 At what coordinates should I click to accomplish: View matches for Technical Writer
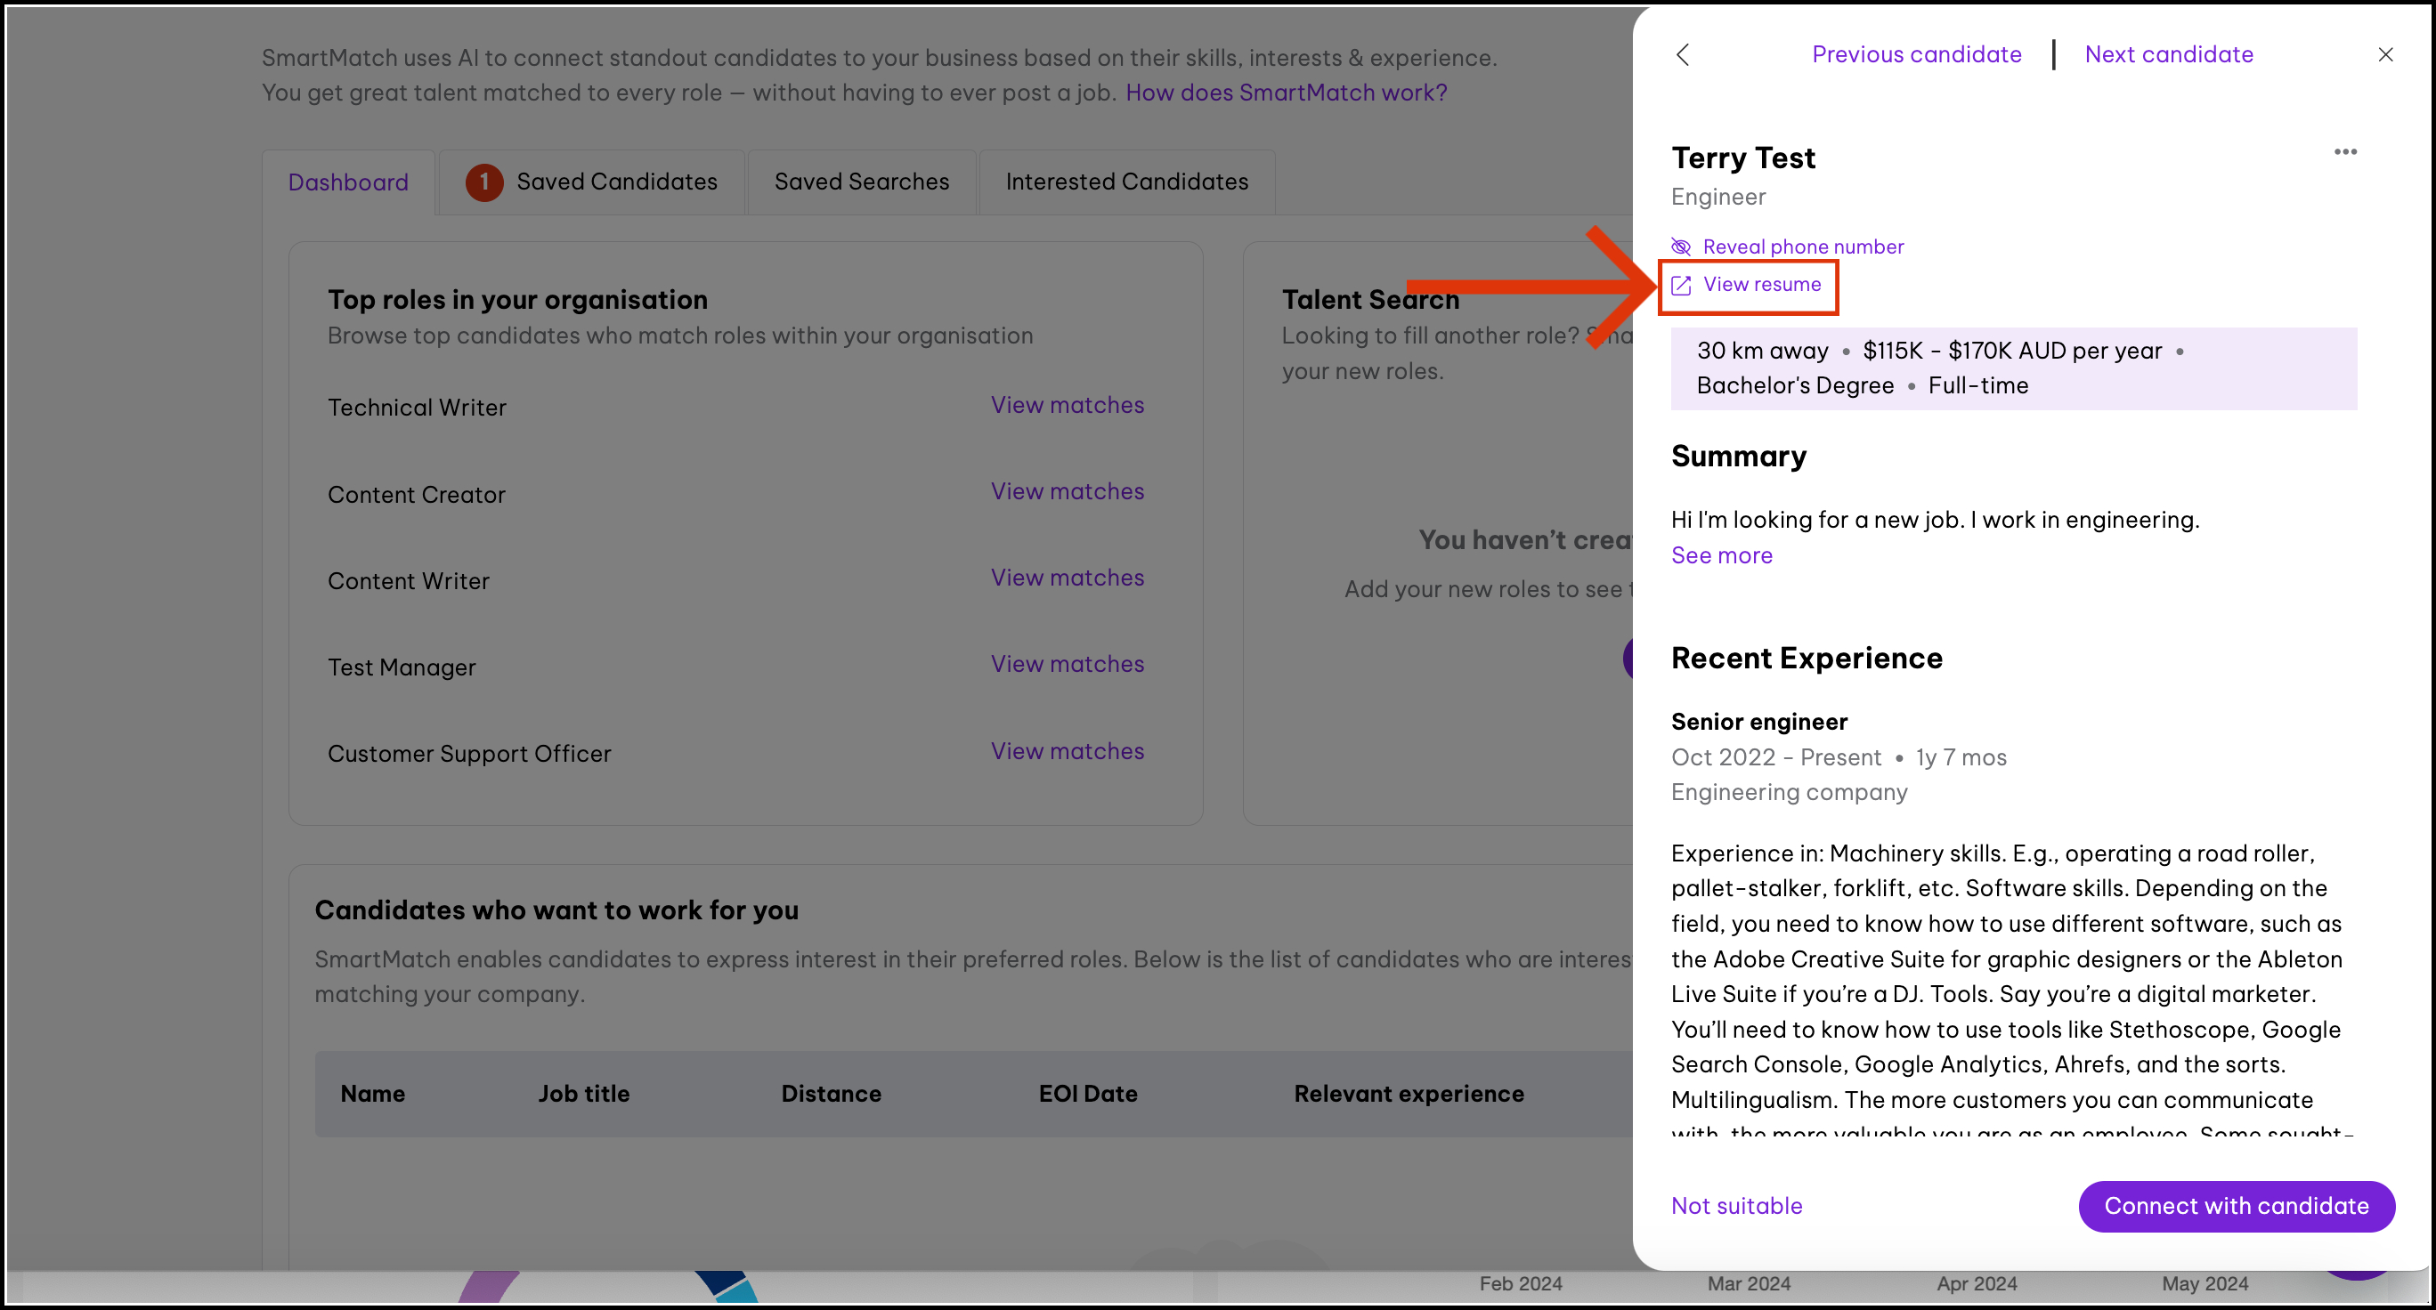pos(1067,406)
